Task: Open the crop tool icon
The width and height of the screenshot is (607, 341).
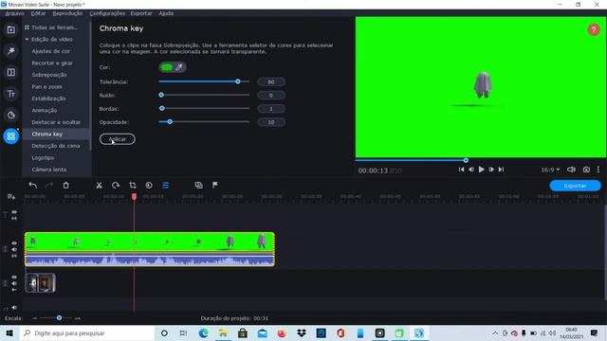Action: pyautogui.click(x=133, y=186)
